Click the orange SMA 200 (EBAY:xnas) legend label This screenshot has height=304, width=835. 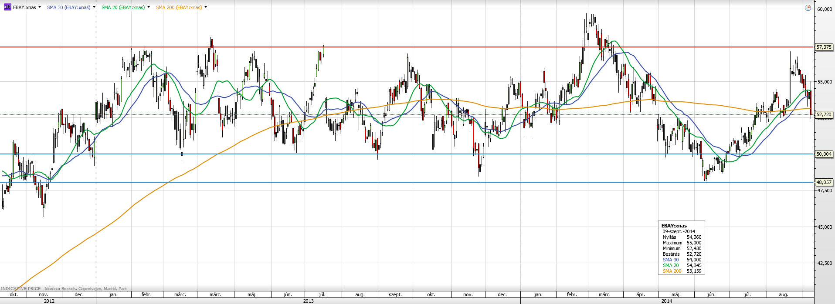coord(179,7)
